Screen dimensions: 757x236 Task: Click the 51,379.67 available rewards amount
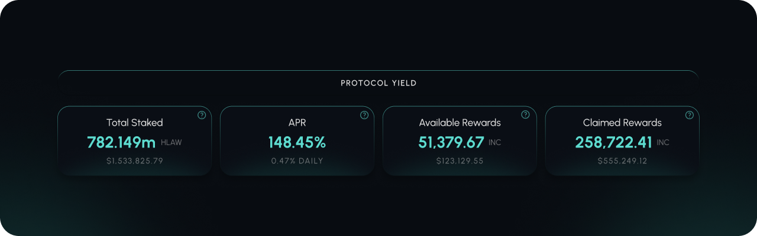coord(451,142)
